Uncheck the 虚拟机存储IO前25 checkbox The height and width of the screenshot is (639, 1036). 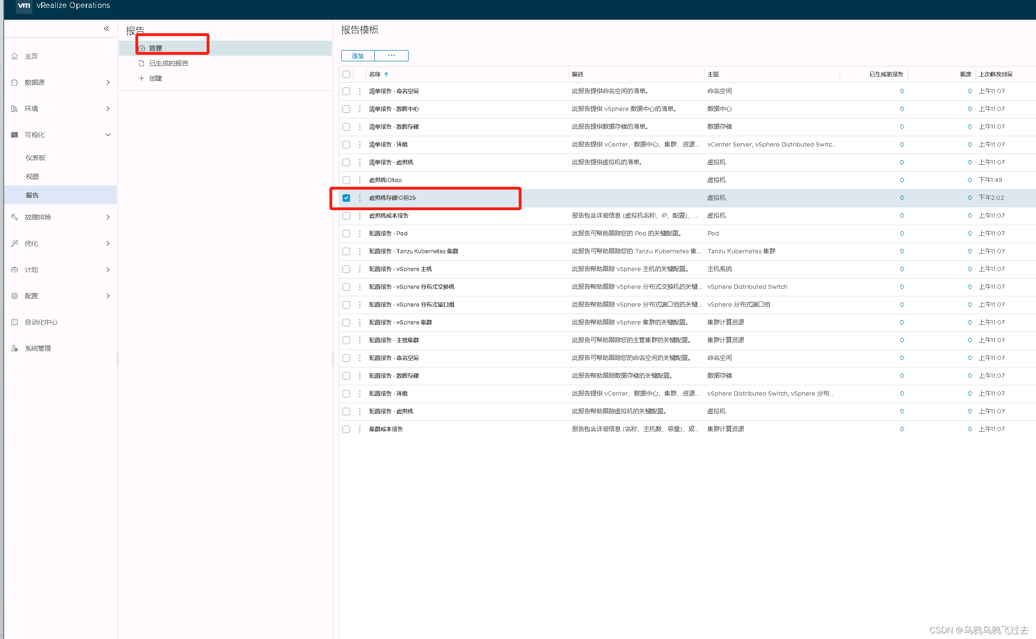(346, 198)
